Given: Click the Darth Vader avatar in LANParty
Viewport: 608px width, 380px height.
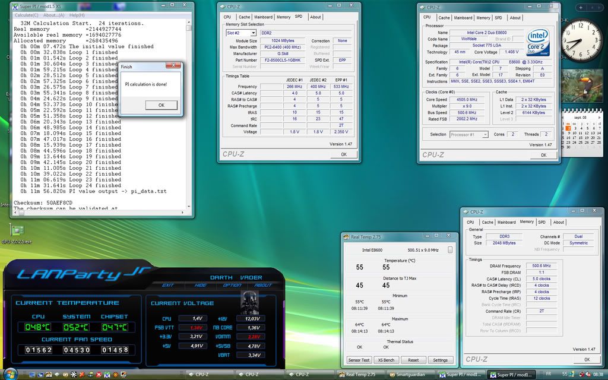Looking at the screenshot, I should (x=248, y=302).
